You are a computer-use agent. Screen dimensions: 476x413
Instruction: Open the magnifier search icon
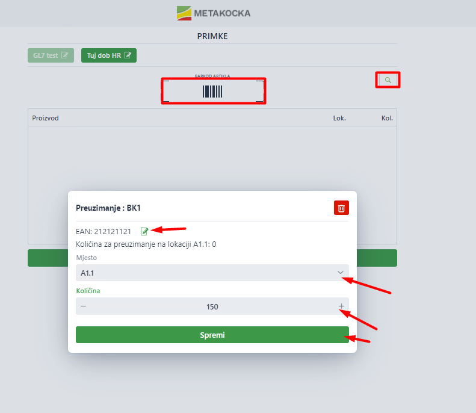pos(388,80)
